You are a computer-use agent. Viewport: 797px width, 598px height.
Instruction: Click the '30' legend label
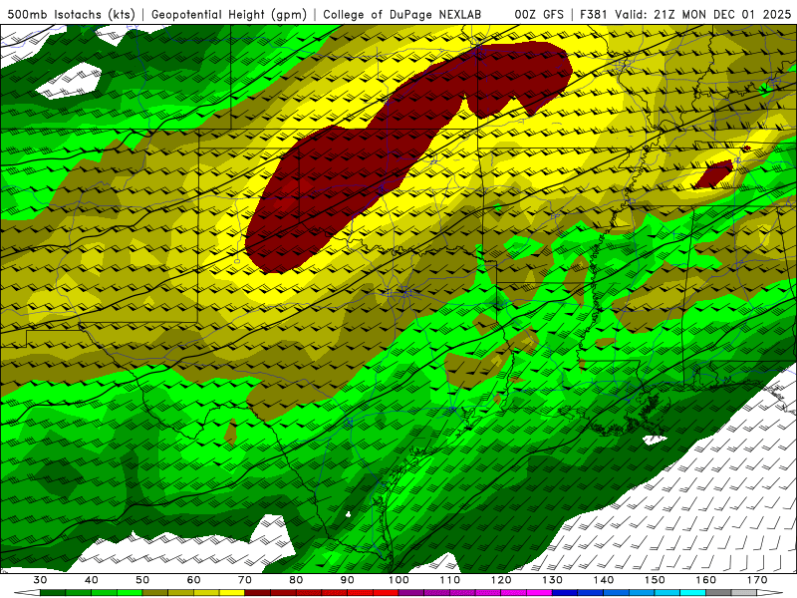pyautogui.click(x=40, y=580)
